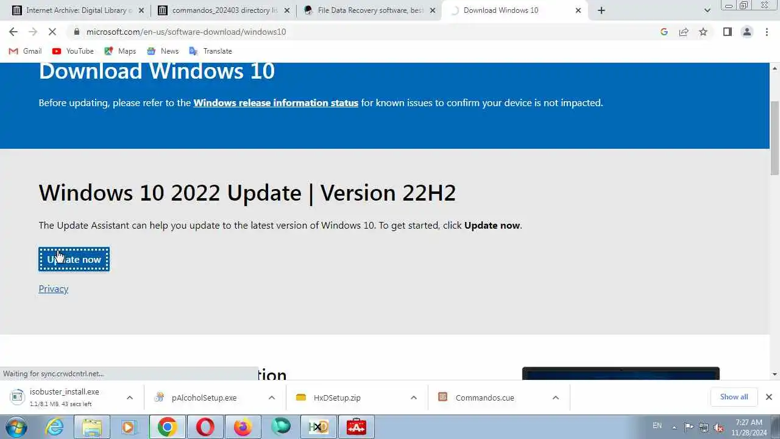
Task: Open Translate bookmark
Action: pyautogui.click(x=210, y=51)
